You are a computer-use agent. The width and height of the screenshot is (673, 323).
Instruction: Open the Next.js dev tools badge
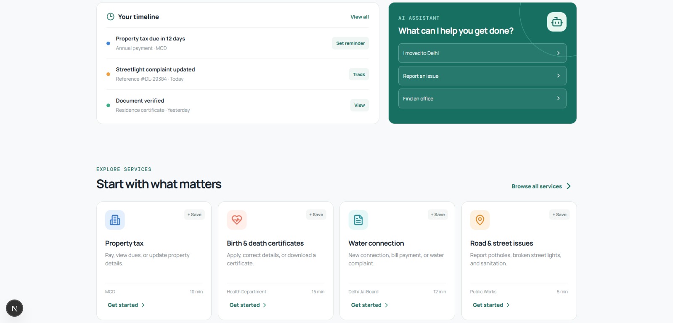click(14, 308)
